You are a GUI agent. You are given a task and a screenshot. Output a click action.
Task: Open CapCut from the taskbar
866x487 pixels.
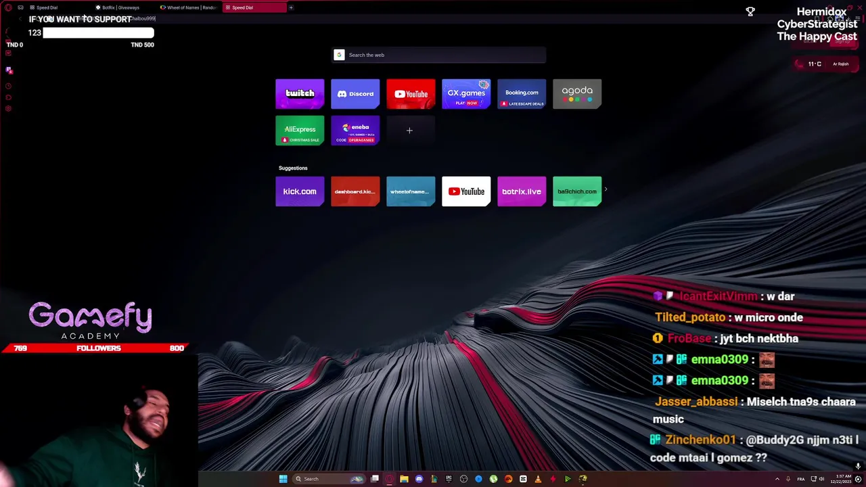tap(523, 479)
